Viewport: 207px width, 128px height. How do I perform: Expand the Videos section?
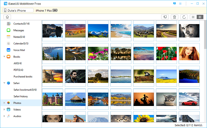point(4,109)
